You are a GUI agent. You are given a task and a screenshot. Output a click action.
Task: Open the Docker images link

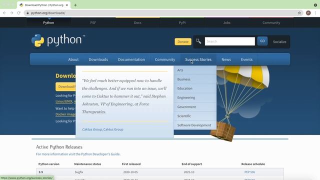(65, 114)
